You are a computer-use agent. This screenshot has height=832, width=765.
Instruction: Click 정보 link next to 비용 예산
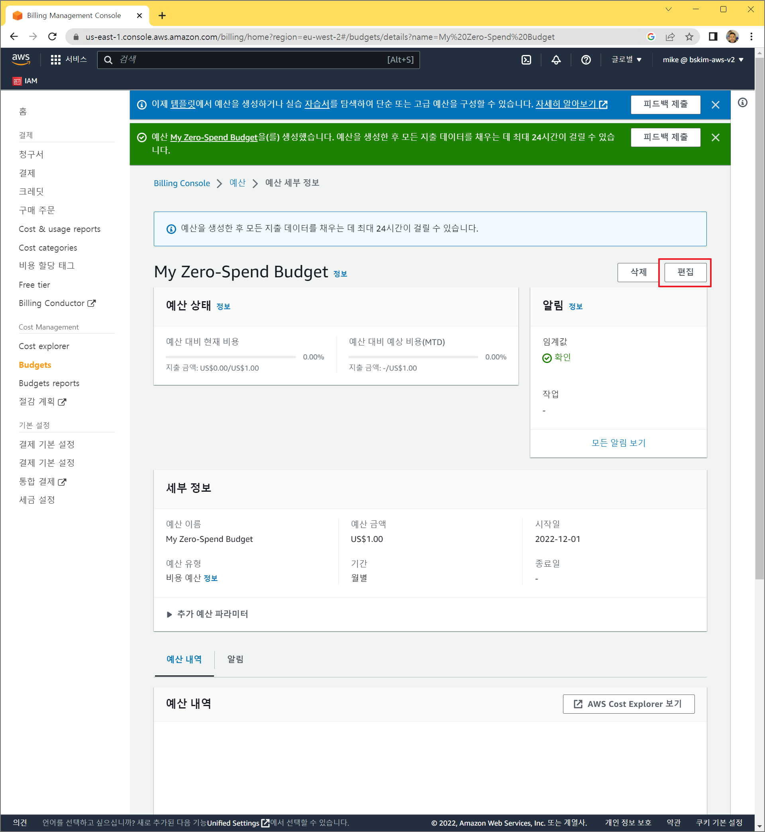pos(211,578)
